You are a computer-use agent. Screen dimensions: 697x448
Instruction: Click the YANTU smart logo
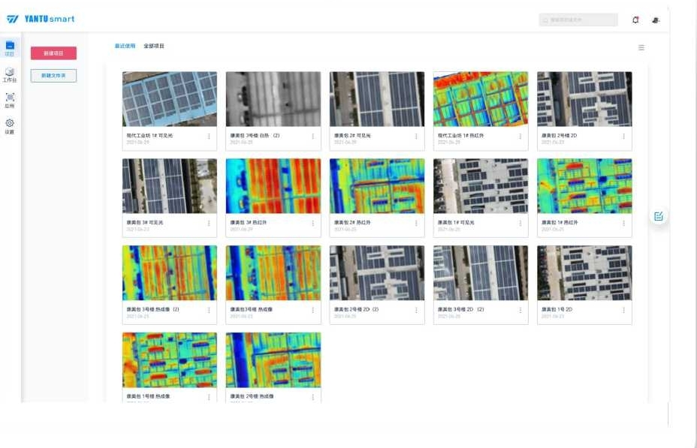(41, 19)
